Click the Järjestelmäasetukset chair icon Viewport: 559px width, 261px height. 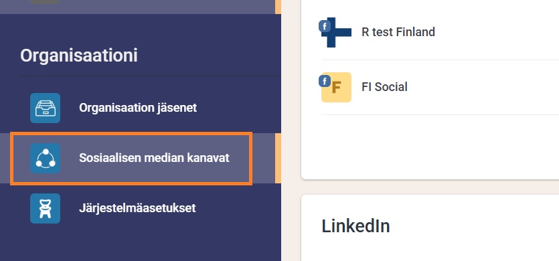(x=46, y=209)
